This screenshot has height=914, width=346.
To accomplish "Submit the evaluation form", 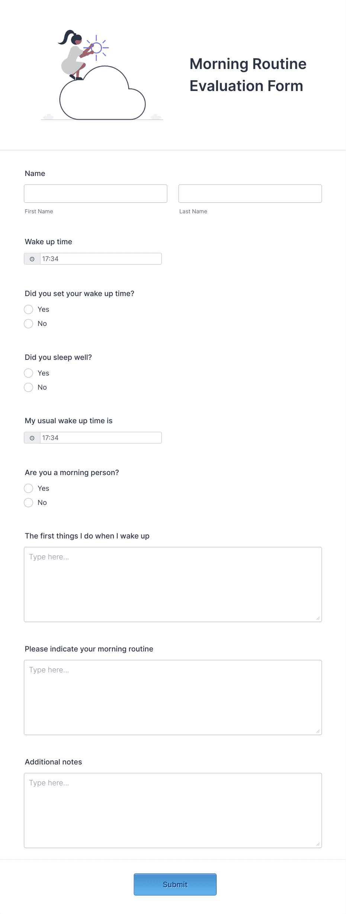I will click(x=175, y=884).
